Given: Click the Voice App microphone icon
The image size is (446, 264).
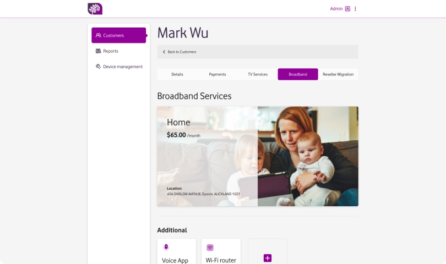Looking at the screenshot, I should pyautogui.click(x=166, y=248).
